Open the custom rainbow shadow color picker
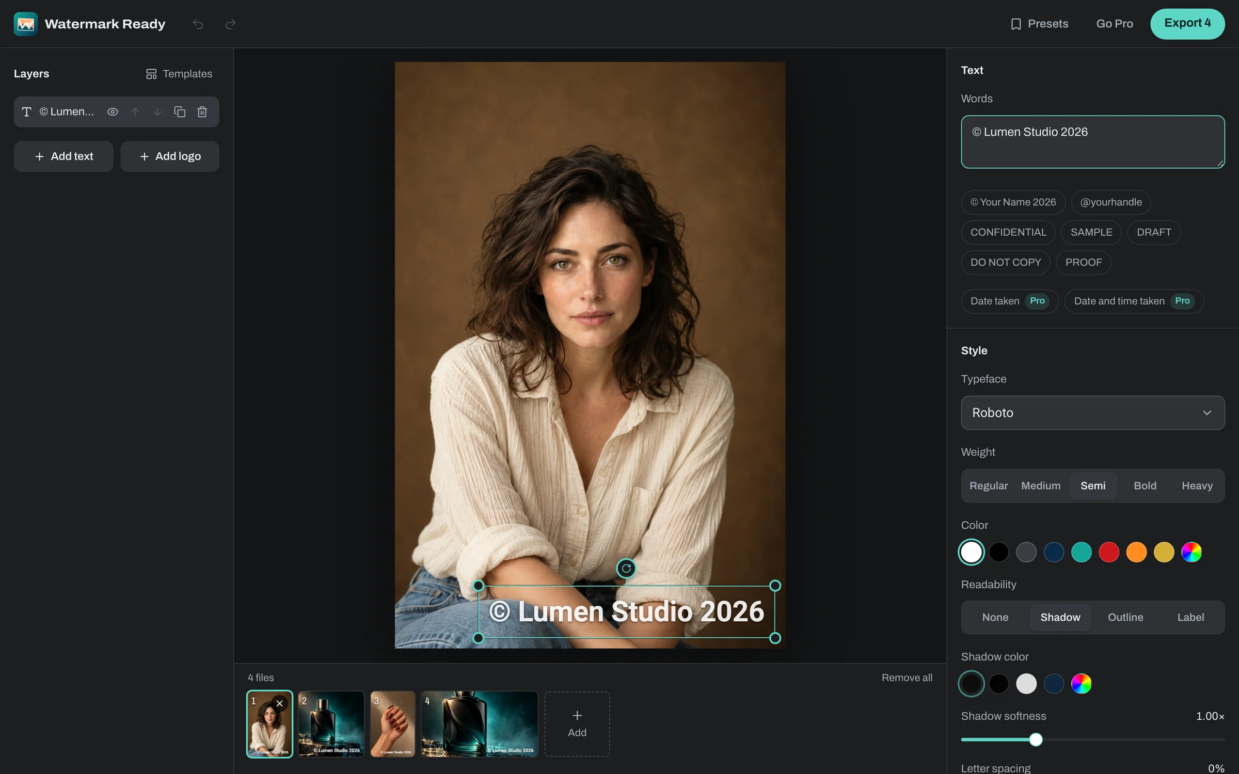This screenshot has width=1239, height=774. 1082,684
